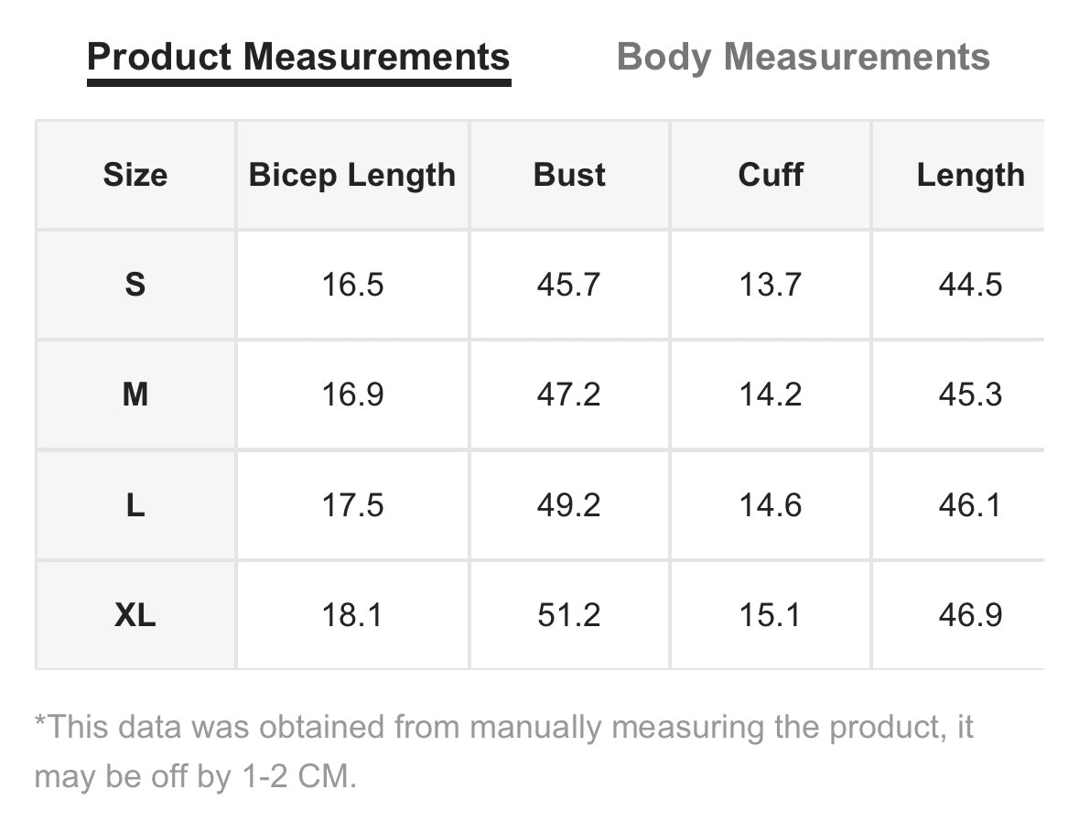The height and width of the screenshot is (822, 1079).
Task: Click the Bicep Length column header
Action: coord(352,175)
